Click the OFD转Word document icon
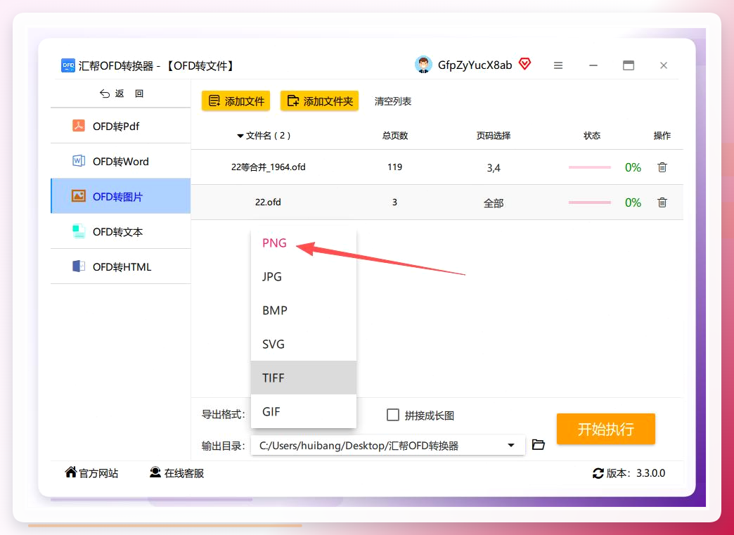The width and height of the screenshot is (734, 535). (78, 160)
